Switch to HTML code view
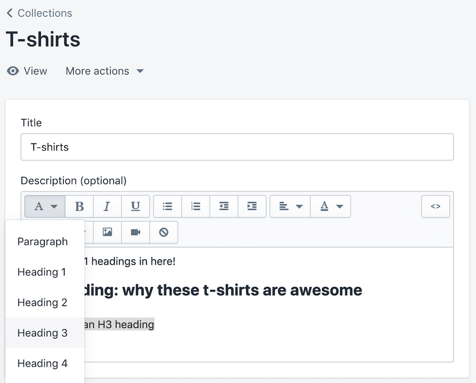The width and height of the screenshot is (476, 383). click(x=435, y=206)
